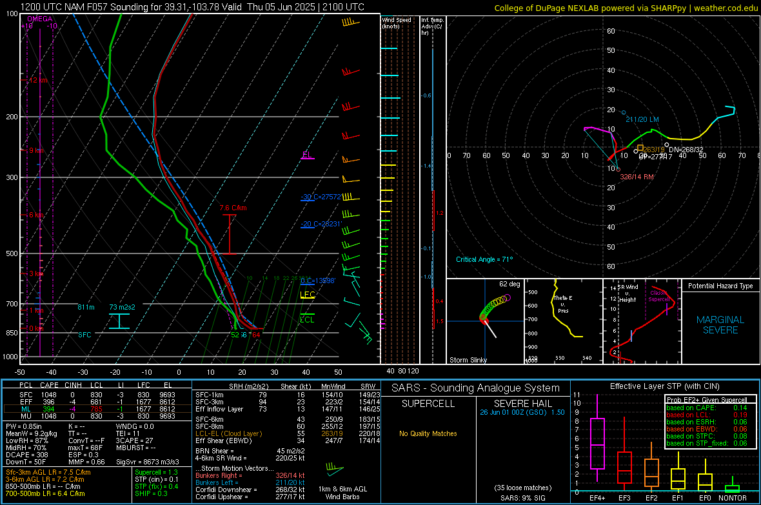Click the 'Sfc-3km AGL LR = 7.5 C/km' line
761x505 pixels.
click(48, 472)
